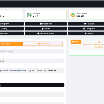Select the Telegram category button
Viewport: 104px width, 104px height.
point(86,29)
